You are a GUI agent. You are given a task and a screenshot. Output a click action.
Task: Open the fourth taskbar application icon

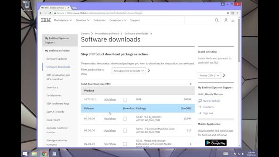(54, 154)
